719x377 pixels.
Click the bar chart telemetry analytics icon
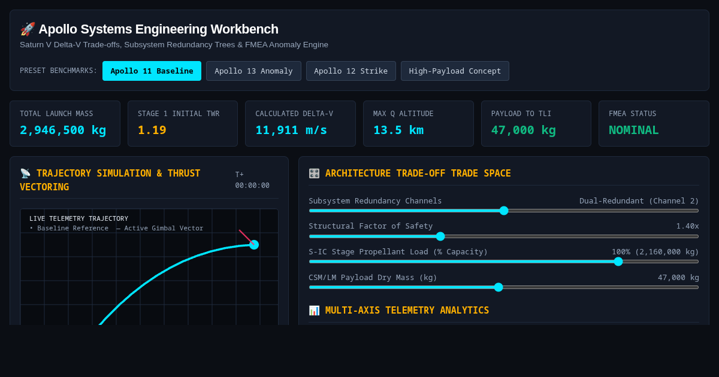click(314, 311)
